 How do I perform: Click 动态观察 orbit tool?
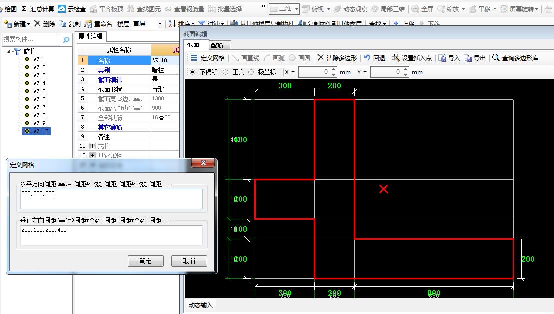[350, 9]
